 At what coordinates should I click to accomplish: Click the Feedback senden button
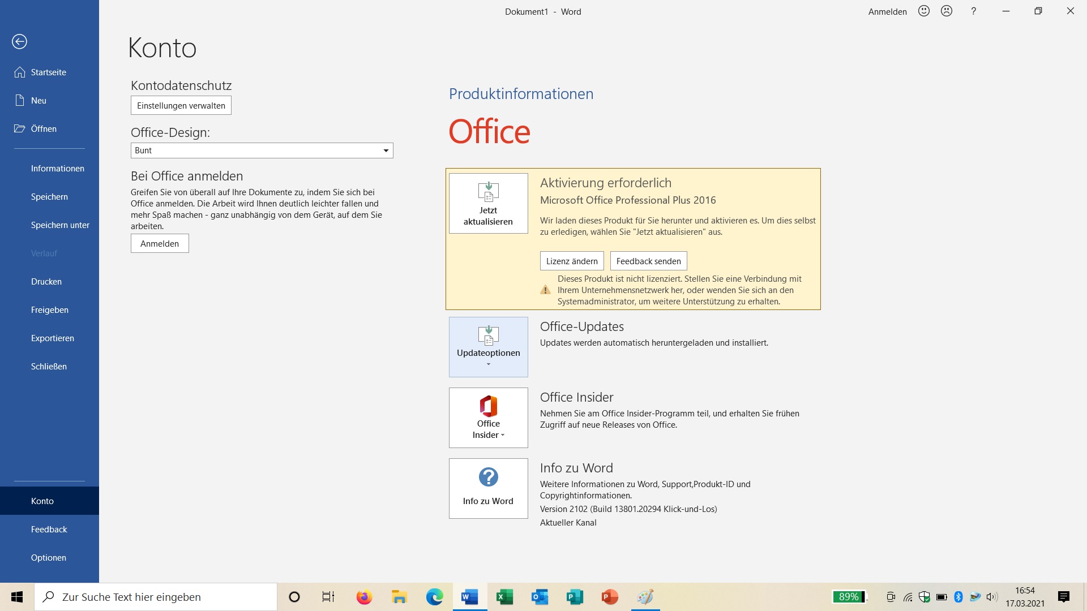point(648,261)
